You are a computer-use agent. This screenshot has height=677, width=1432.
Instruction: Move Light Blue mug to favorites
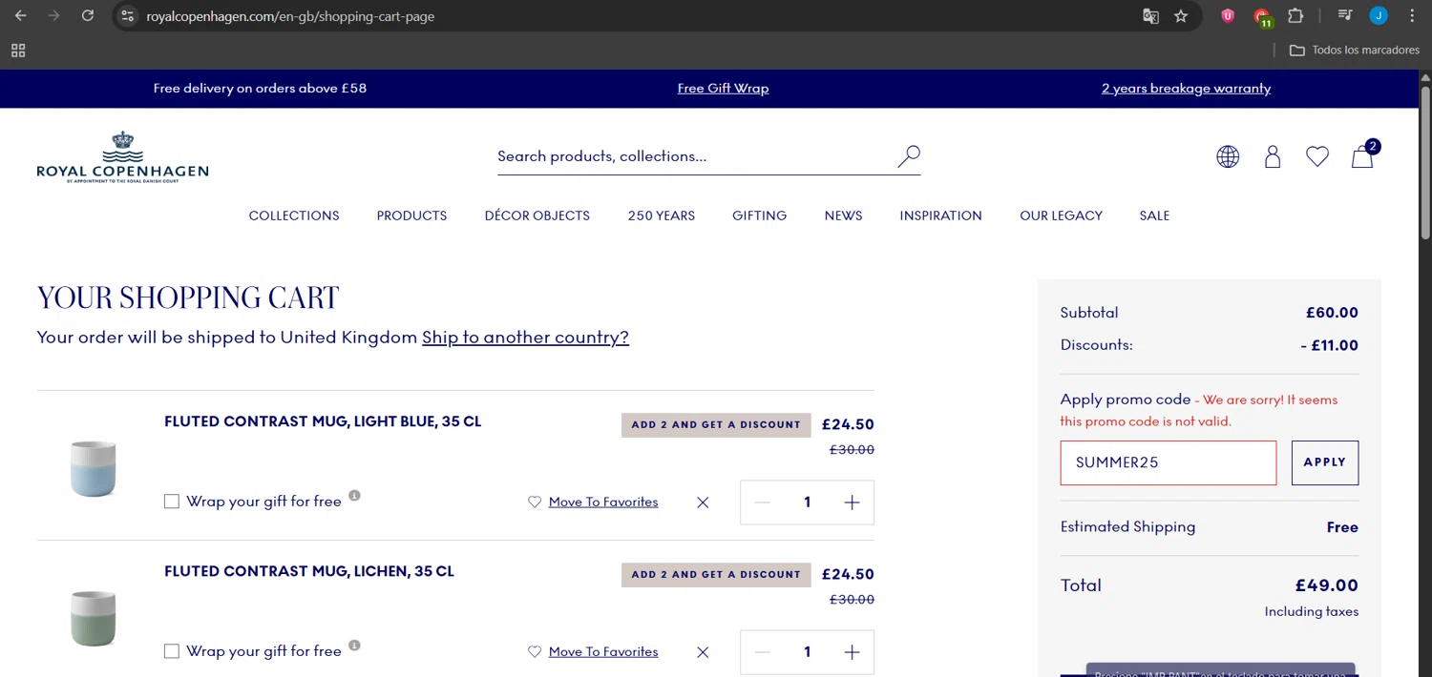tap(593, 502)
